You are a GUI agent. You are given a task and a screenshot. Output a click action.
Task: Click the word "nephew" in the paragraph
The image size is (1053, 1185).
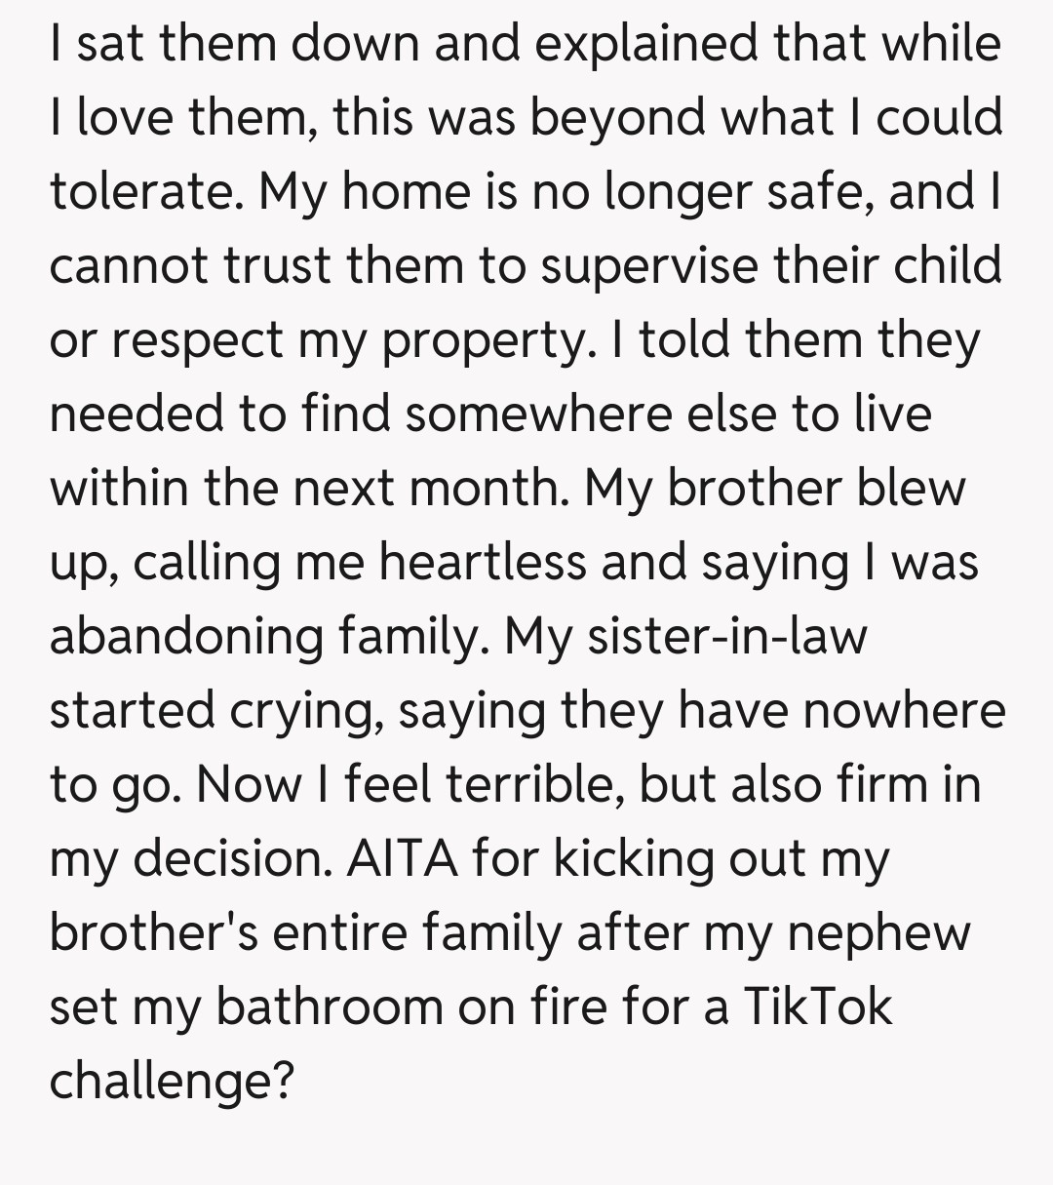(x=878, y=932)
